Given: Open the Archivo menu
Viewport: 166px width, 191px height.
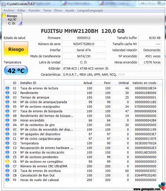Looking at the screenshot, I should click(9, 10).
